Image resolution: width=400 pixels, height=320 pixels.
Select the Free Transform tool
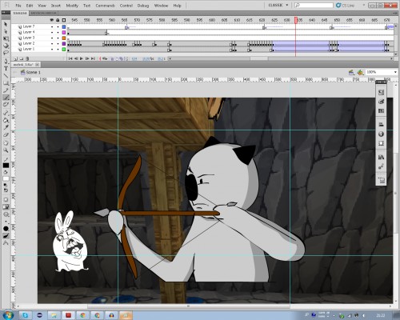6,39
